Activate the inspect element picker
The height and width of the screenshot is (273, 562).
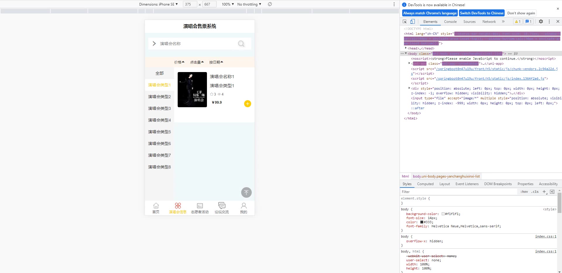[x=405, y=21]
